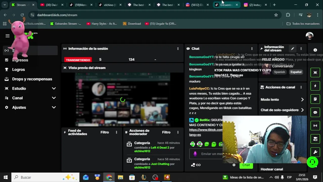Open the Windows Start menu
This screenshot has height=182, width=323.
[6, 177]
